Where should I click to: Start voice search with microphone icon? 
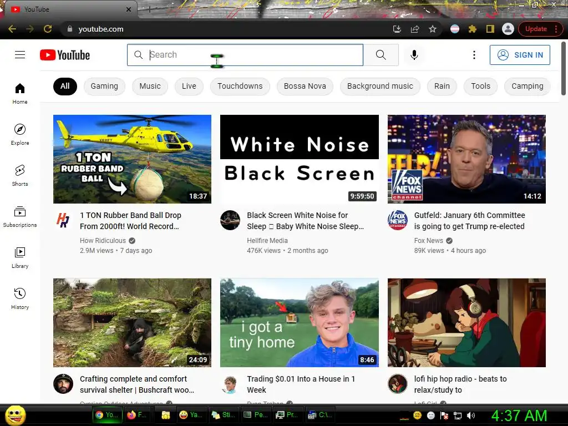click(414, 55)
